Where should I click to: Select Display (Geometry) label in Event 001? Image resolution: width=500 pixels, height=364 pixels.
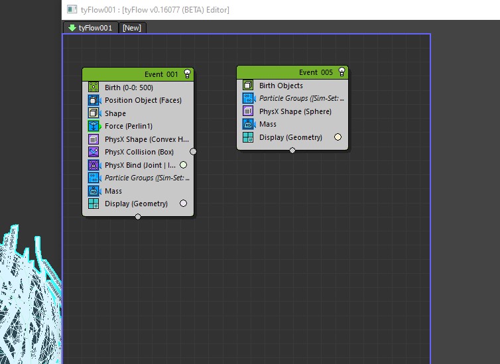pyautogui.click(x=136, y=204)
